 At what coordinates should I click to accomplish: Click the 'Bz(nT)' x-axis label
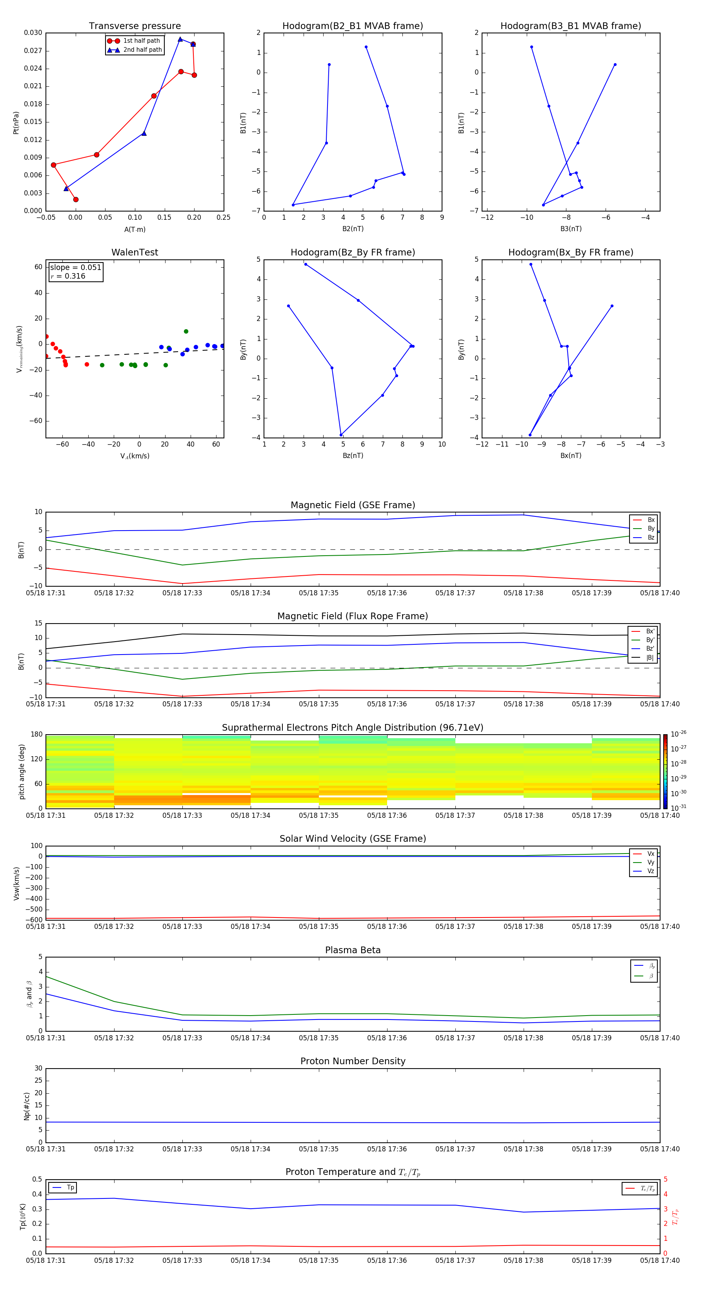[x=353, y=456]
